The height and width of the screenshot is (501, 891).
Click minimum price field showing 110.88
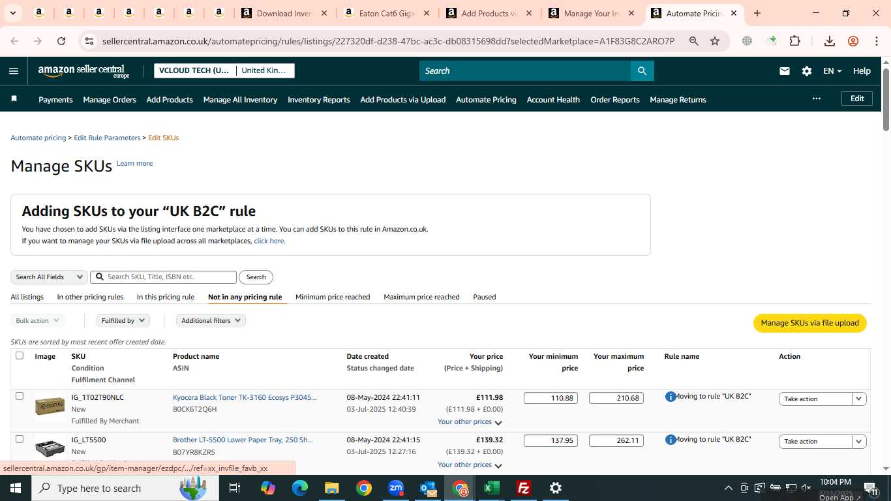(x=551, y=398)
